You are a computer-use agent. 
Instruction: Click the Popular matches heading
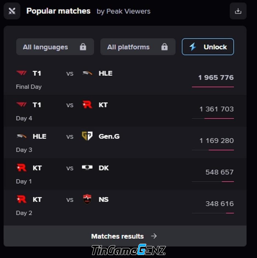pyautogui.click(x=58, y=11)
